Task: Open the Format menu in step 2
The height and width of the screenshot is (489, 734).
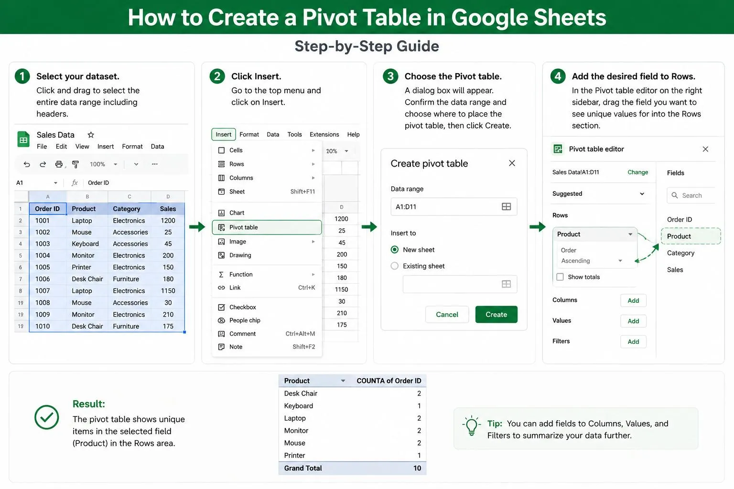Action: tap(249, 135)
